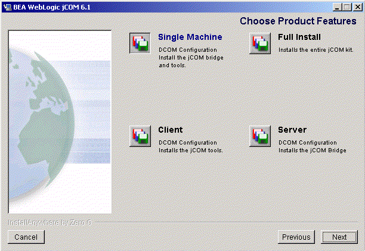This screenshot has height=251, width=365.
Task: Go back with the Previous button
Action: [x=296, y=237]
